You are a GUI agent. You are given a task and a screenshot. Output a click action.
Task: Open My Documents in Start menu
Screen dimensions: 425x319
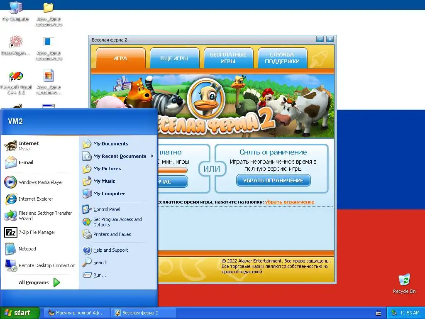(x=118, y=144)
